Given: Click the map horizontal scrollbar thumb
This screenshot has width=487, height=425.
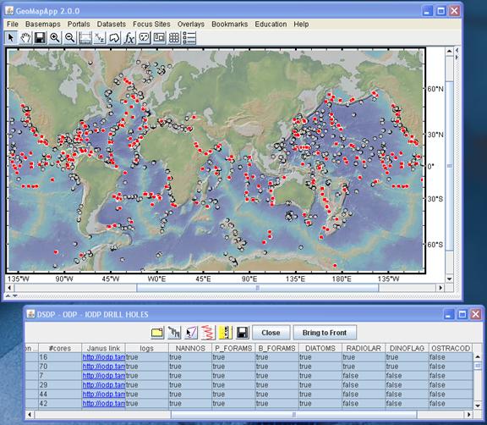Looking at the screenshot, I should [x=258, y=288].
